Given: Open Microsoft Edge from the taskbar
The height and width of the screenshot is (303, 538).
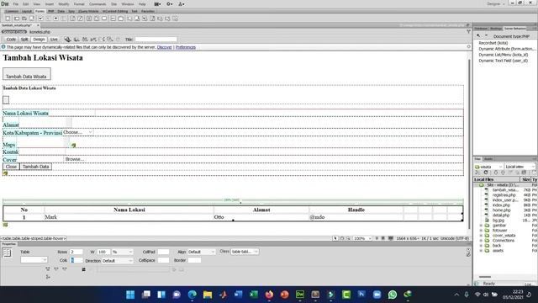Looking at the screenshot, I should click(193, 295).
